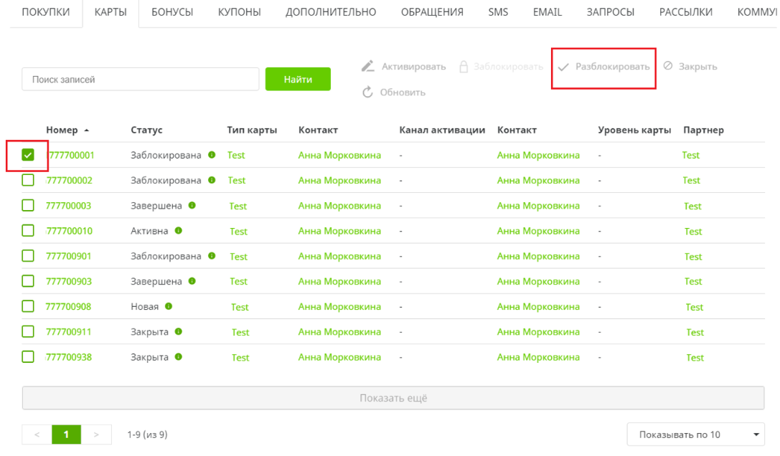Image resolution: width=780 pixels, height=456 pixels.
Task: Select the checkbox for card 777700010
Action: point(28,231)
